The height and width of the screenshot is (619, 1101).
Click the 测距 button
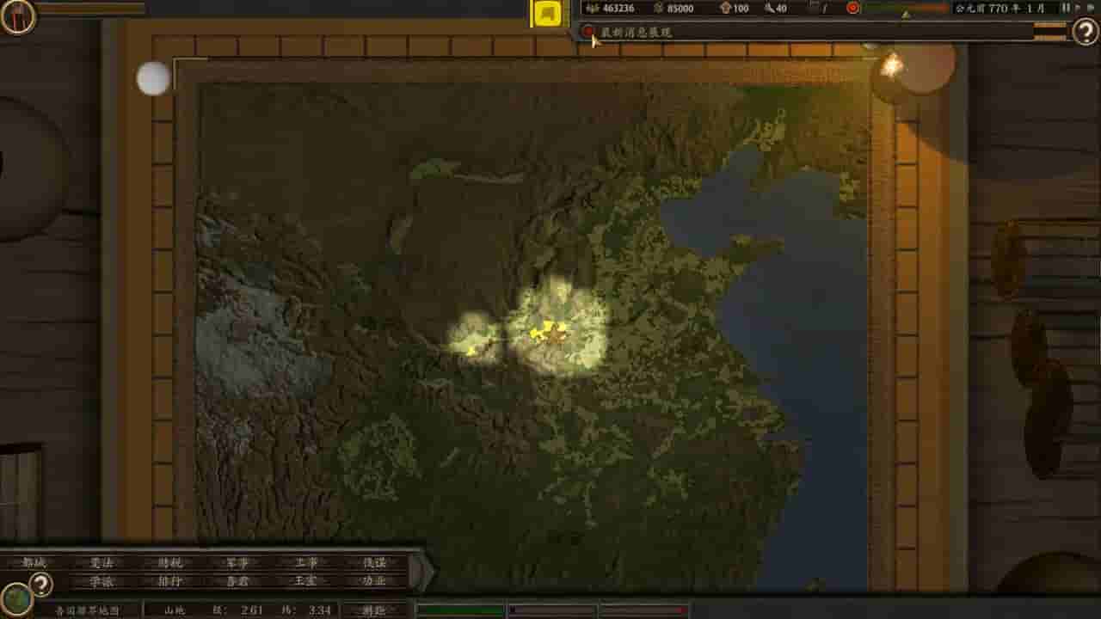[375, 610]
